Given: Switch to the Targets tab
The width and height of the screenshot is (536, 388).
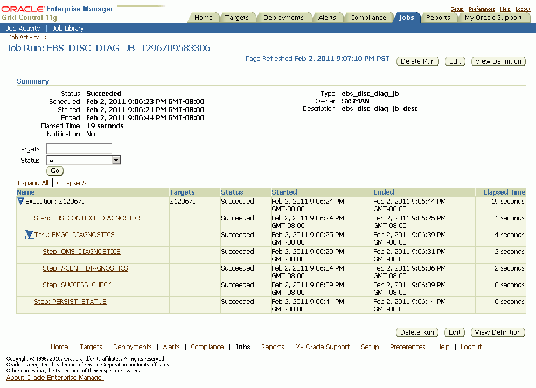Looking at the screenshot, I should (237, 17).
